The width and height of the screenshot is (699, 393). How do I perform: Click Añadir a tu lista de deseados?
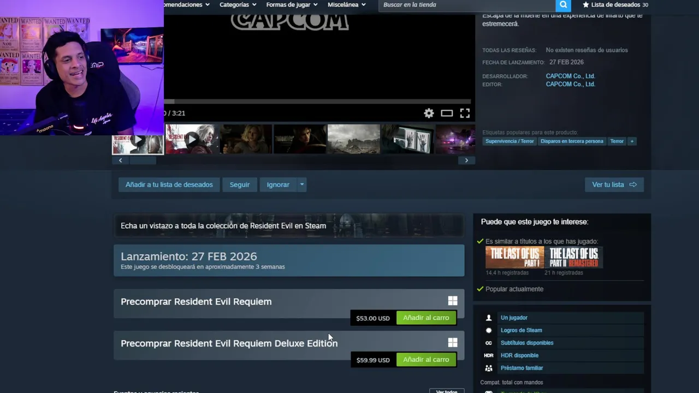pyautogui.click(x=169, y=184)
